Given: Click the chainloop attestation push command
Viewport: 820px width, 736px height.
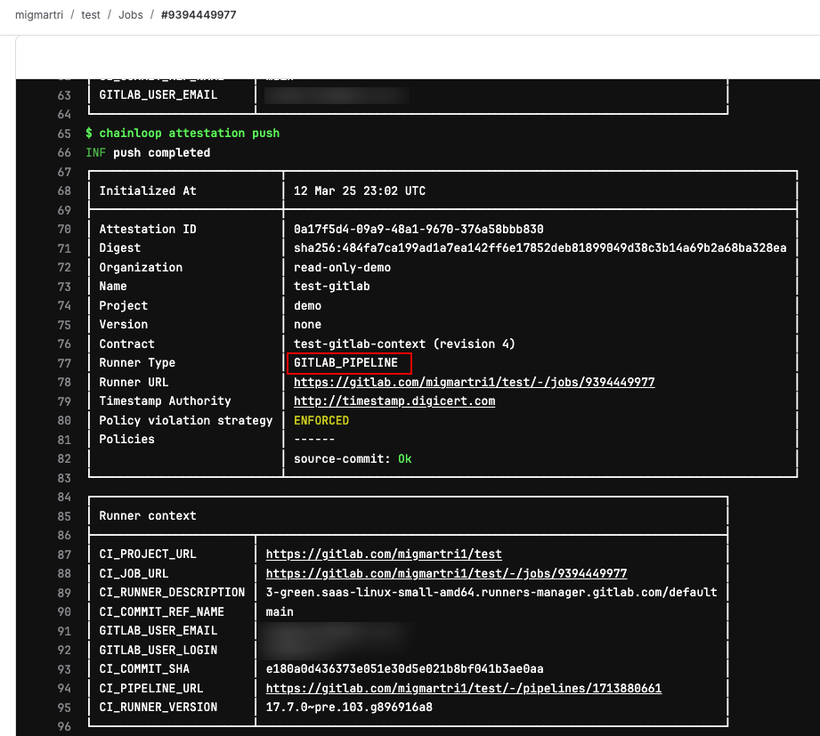Looking at the screenshot, I should (x=189, y=133).
